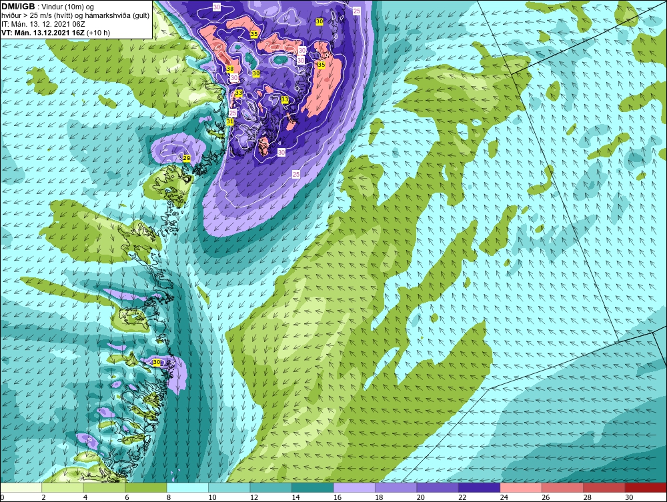Click the legend scale number "2"

coord(44,497)
